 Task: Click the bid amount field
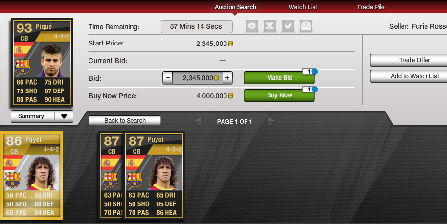pos(198,78)
